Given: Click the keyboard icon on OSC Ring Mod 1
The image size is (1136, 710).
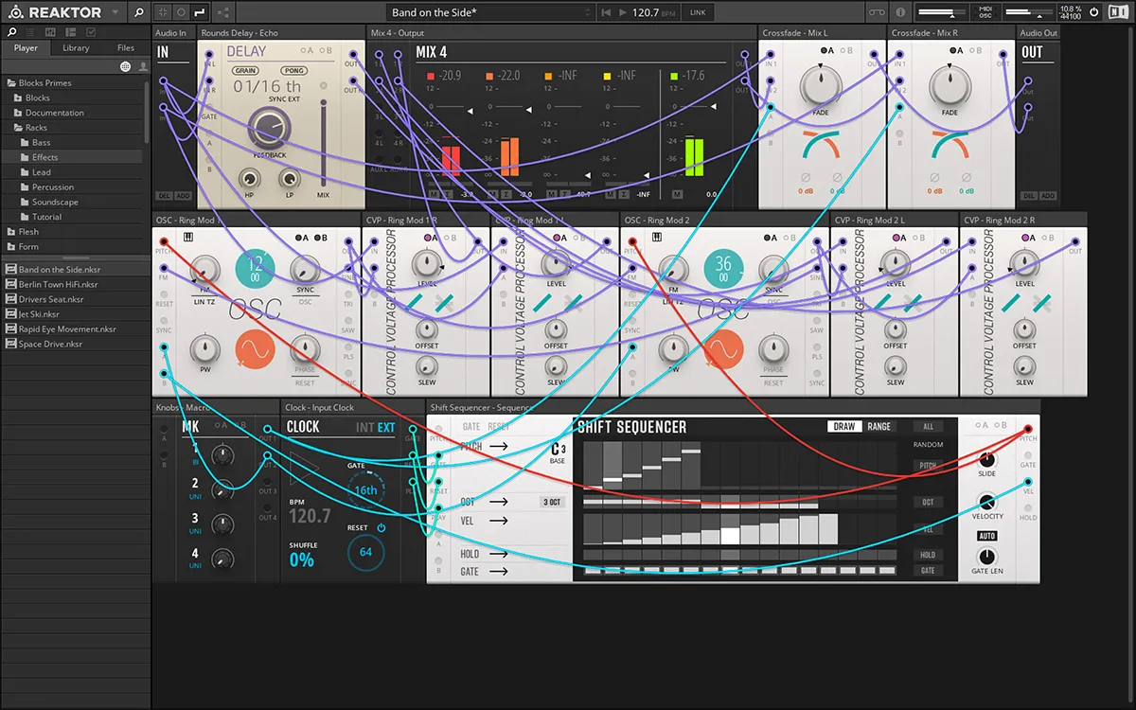Looking at the screenshot, I should click(188, 238).
